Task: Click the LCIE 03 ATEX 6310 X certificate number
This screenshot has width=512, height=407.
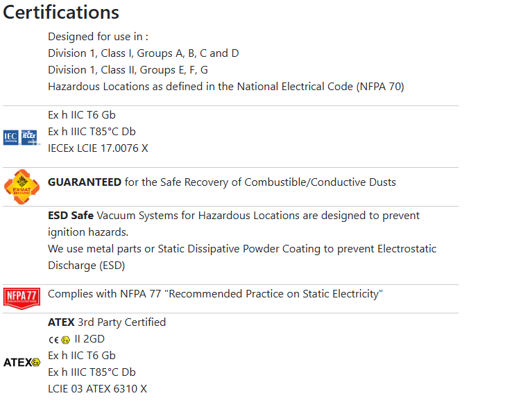Action: pos(97,389)
